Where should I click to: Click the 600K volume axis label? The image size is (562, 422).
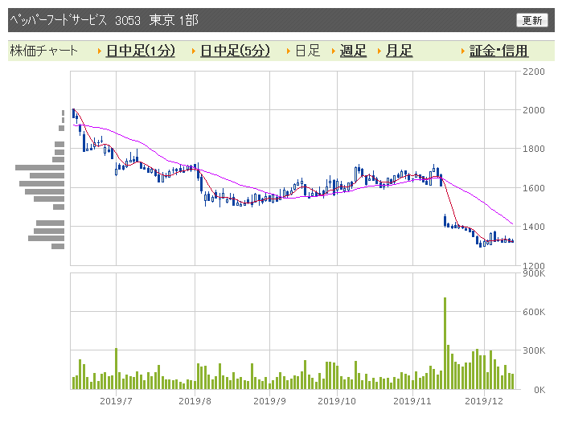click(x=534, y=312)
